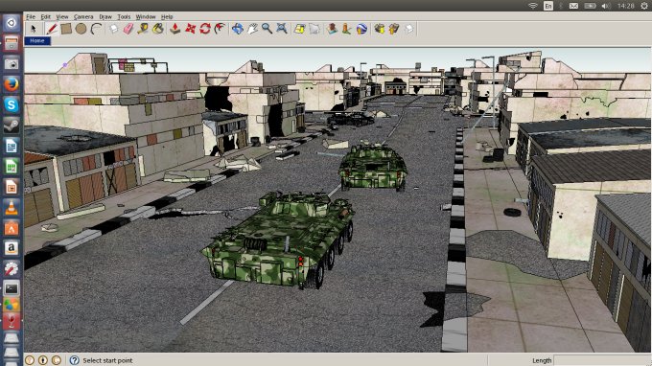Open the battery indicator menu
The height and width of the screenshot is (366, 652).
pos(590,6)
